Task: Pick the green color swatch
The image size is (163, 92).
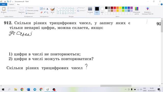Action: (x=123, y=8)
